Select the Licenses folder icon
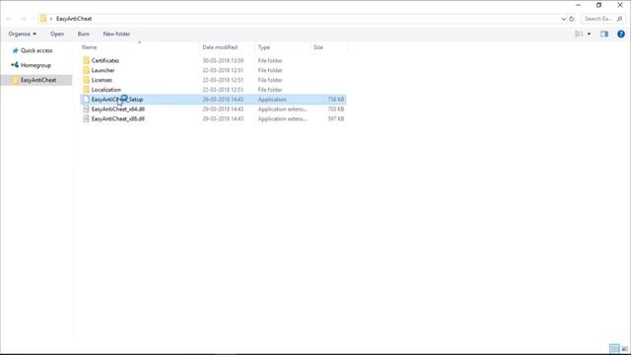This screenshot has width=631, height=355. click(x=86, y=80)
